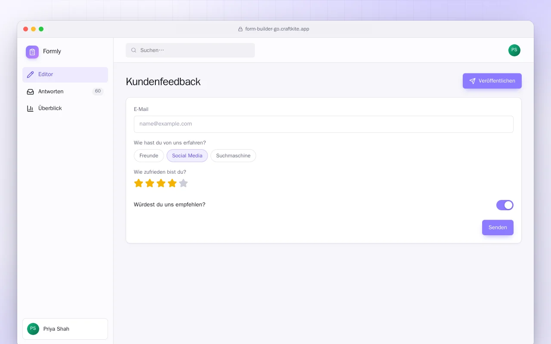551x344 pixels.
Task: Click the E-Mail input field
Action: [324, 124]
